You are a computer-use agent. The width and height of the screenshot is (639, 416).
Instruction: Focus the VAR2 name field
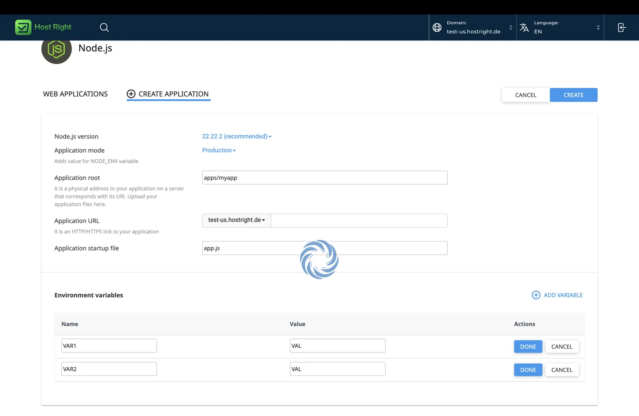(x=109, y=369)
